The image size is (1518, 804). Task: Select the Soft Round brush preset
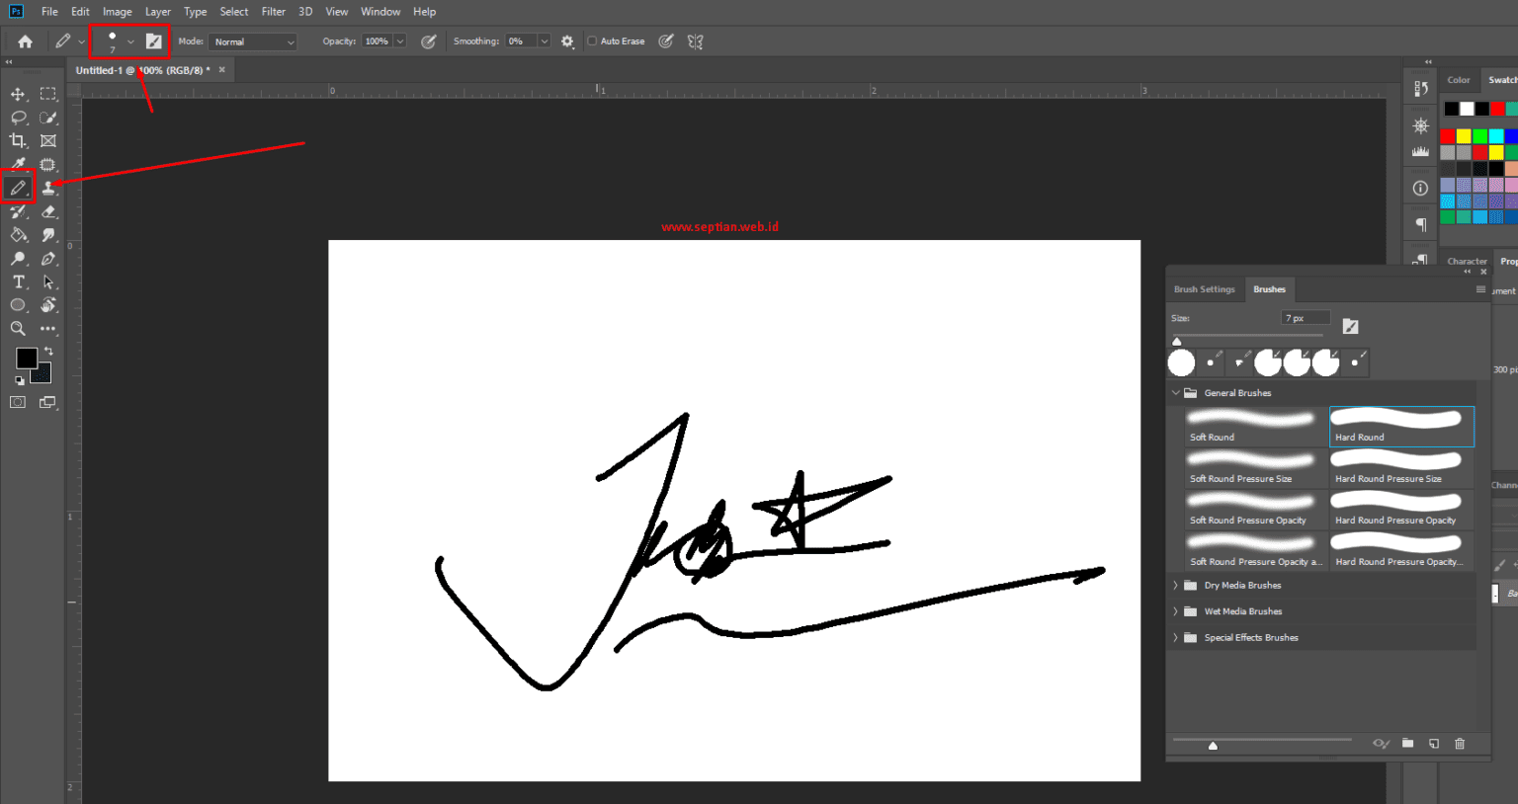1251,426
